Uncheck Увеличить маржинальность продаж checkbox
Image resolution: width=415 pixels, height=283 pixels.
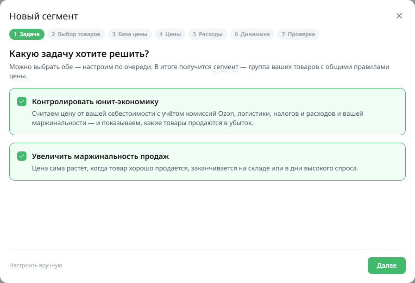pos(22,156)
